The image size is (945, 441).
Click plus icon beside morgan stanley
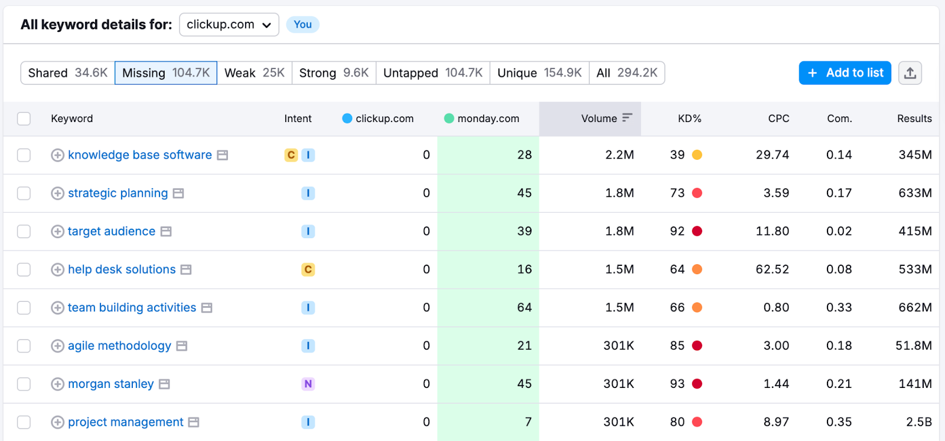[x=57, y=384]
